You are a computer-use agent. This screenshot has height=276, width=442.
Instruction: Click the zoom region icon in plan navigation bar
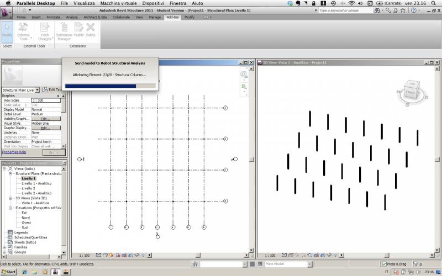[244, 87]
